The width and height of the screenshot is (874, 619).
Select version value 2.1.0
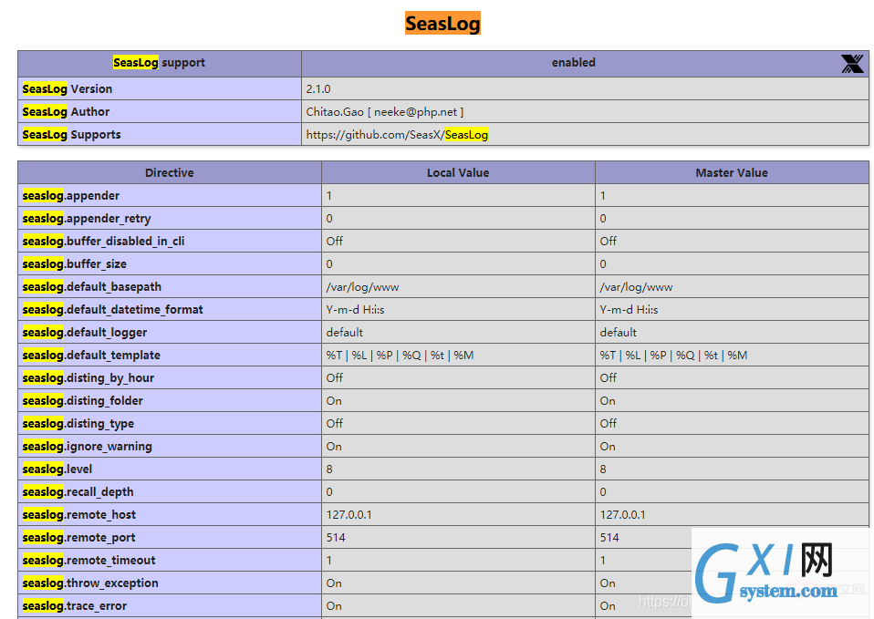click(x=318, y=89)
